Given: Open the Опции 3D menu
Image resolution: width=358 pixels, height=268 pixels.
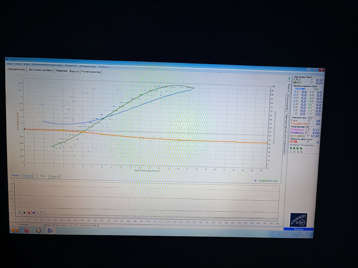Looking at the screenshot, I should tap(71, 66).
